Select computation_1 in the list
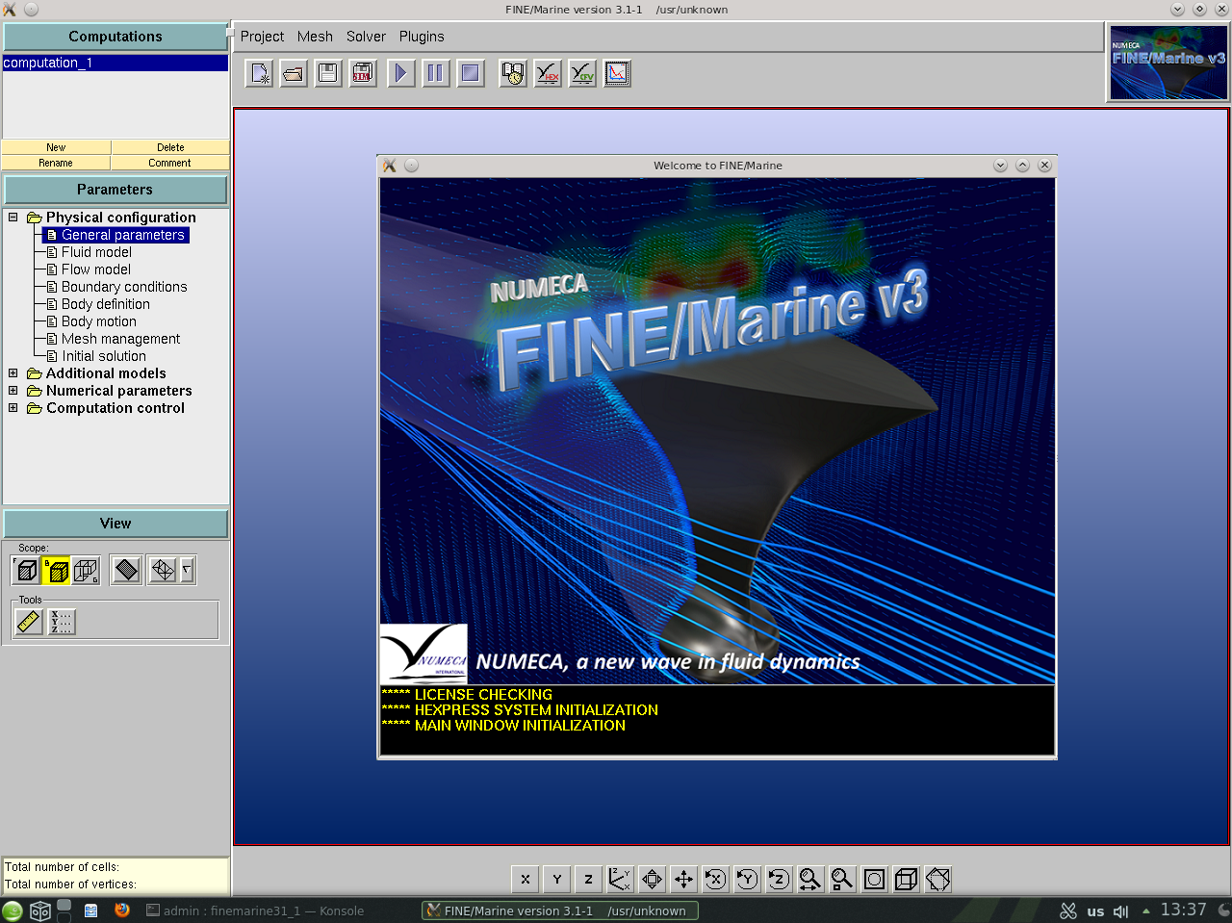Screen dimensions: 1232x923 tap(115, 63)
